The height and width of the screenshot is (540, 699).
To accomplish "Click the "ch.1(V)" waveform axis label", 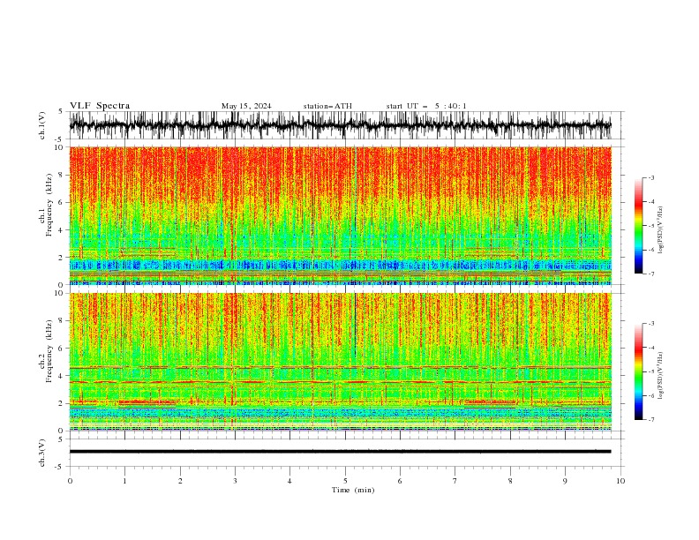I will [42, 125].
